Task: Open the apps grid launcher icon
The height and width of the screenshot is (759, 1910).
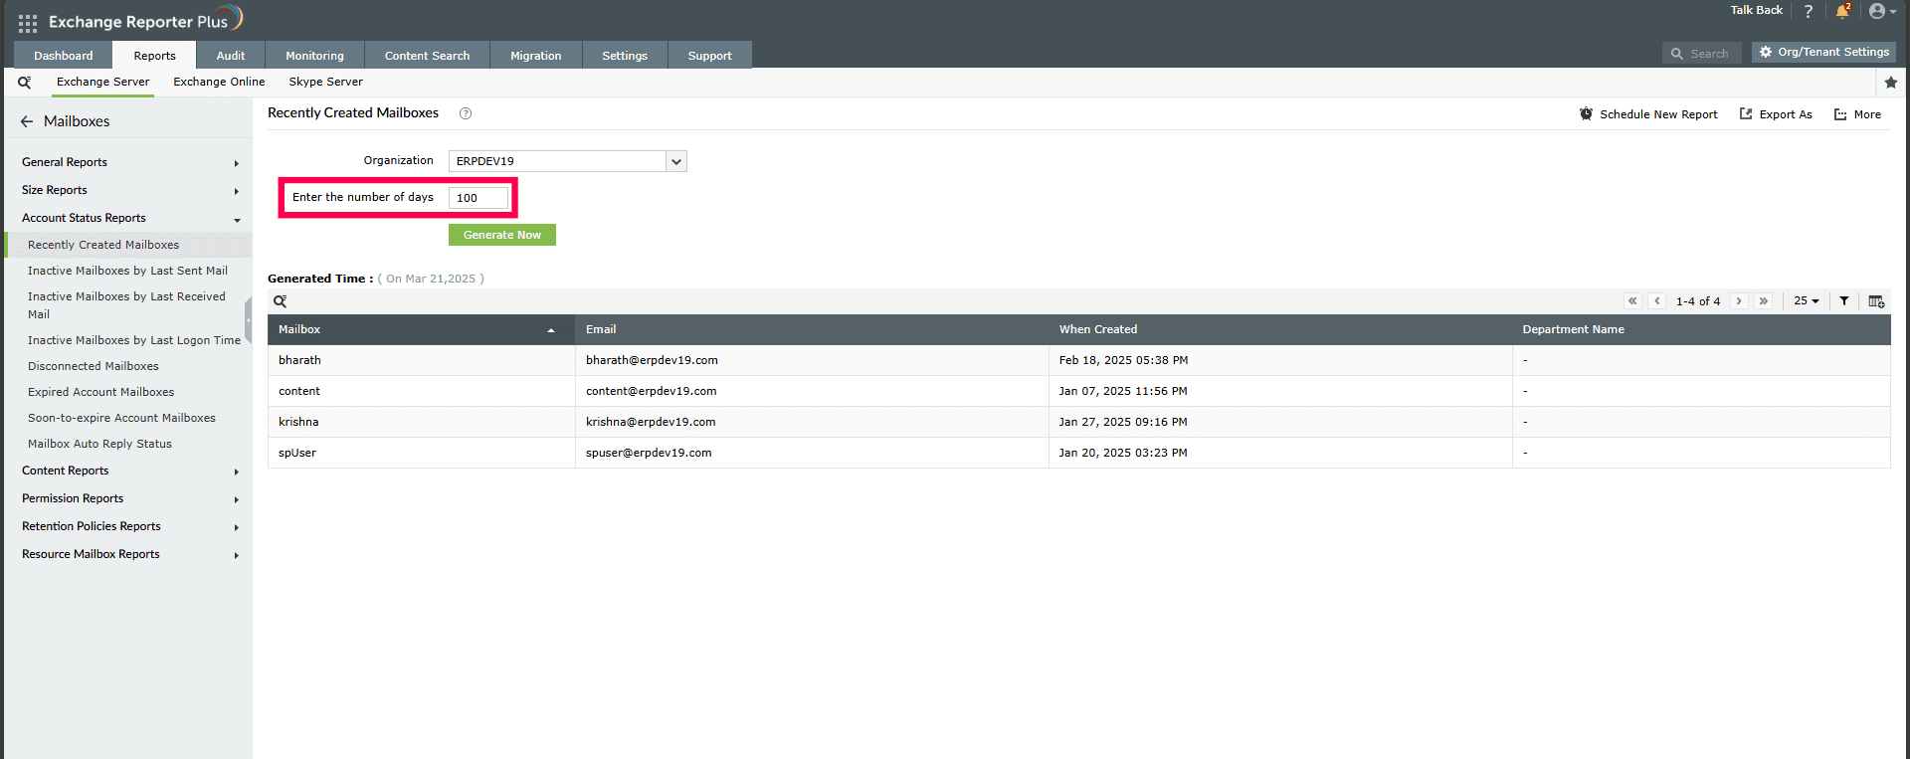Action: point(28,22)
